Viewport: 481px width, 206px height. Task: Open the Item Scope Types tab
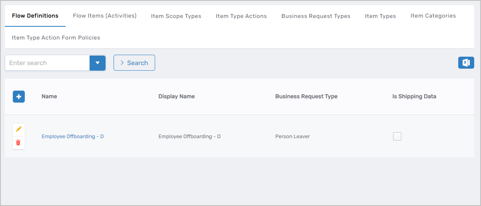176,16
